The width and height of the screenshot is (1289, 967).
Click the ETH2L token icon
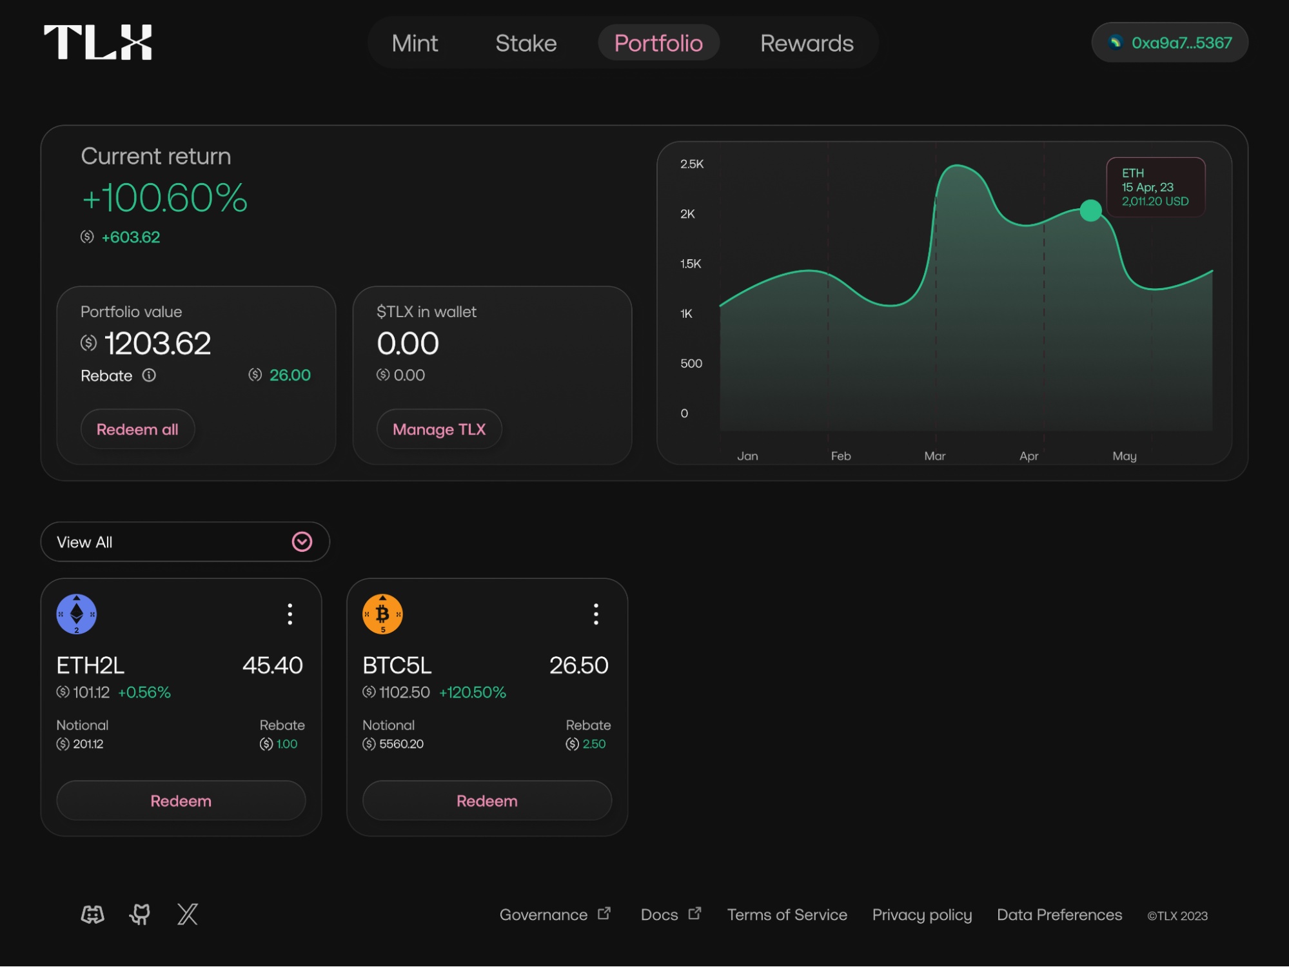77,614
